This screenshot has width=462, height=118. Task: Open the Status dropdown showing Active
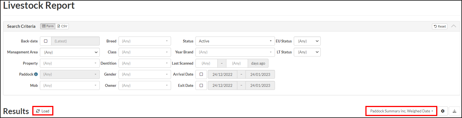pyautogui.click(x=235, y=41)
